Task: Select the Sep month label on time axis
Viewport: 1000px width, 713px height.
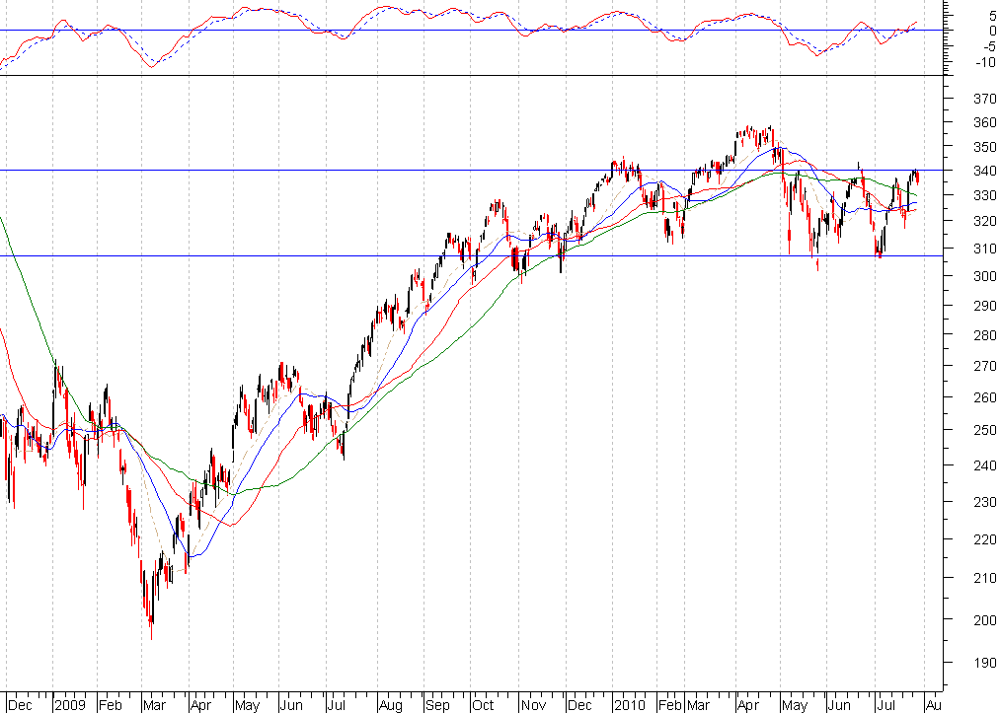Action: 437,705
